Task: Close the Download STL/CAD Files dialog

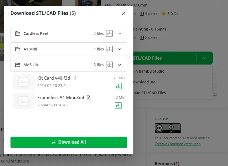Action: click(x=124, y=13)
